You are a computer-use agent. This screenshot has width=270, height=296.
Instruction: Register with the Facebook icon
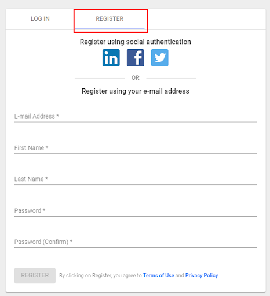pos(136,58)
